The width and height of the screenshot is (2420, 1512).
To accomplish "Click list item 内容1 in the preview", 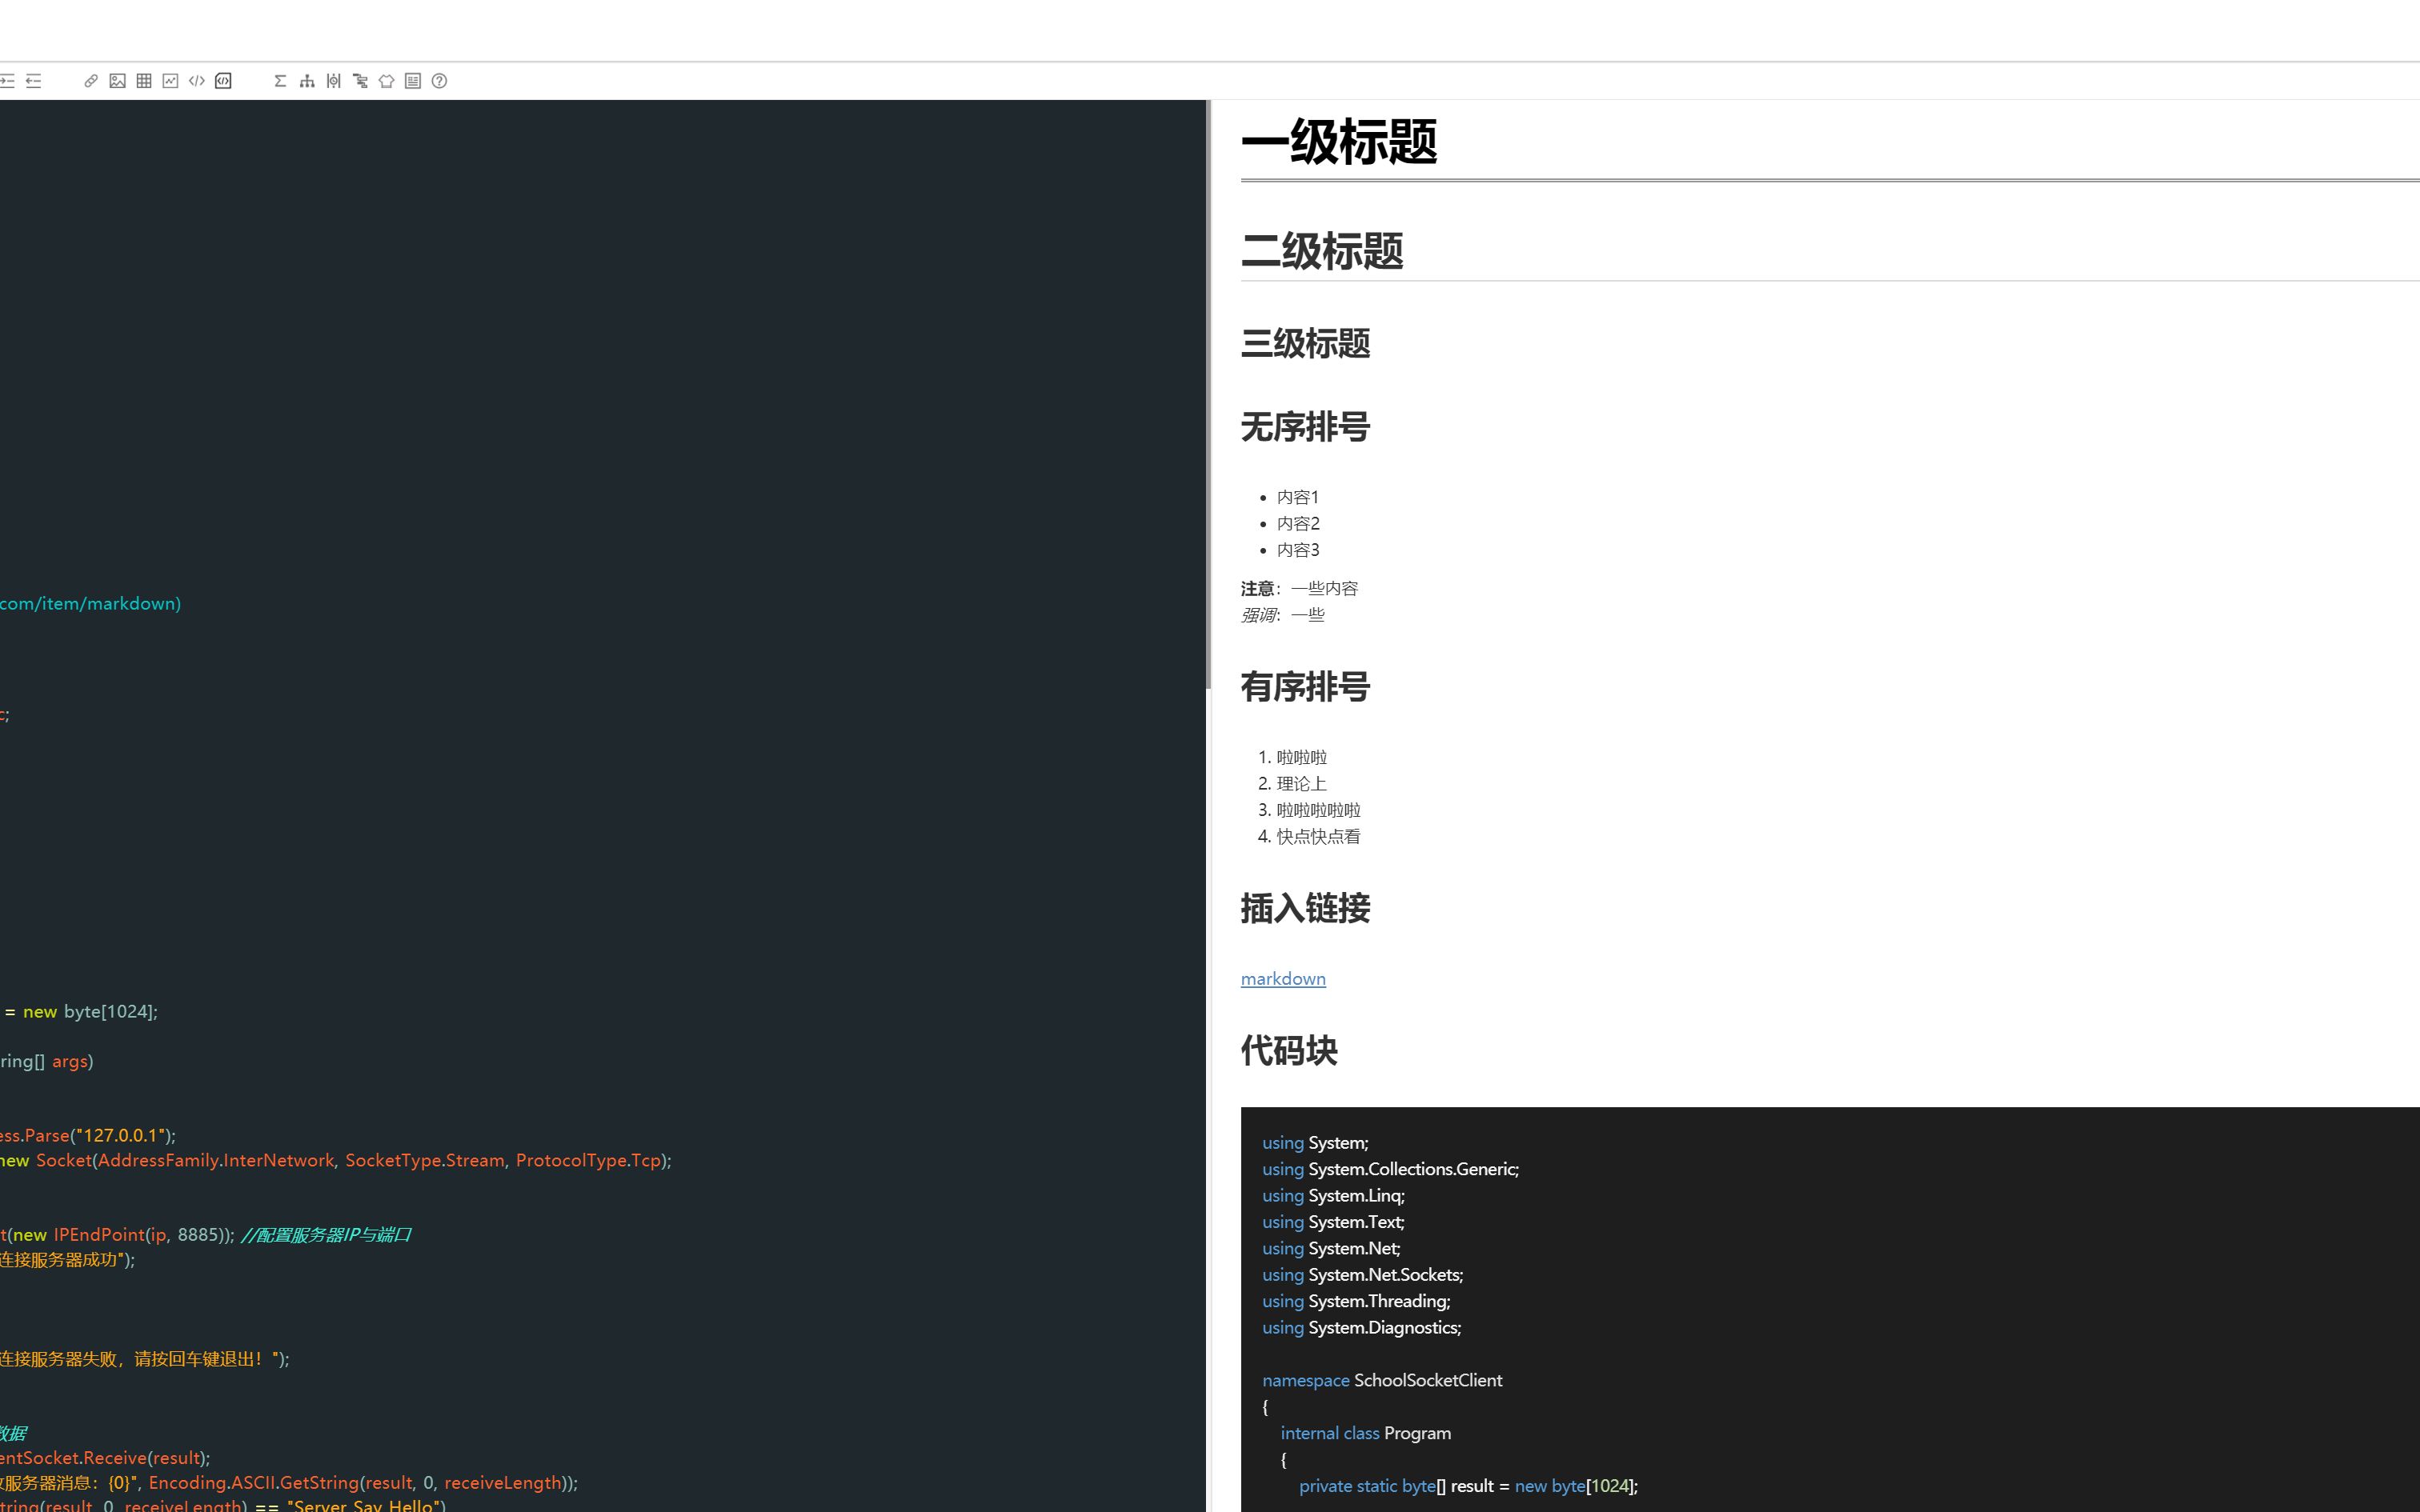I will (x=1298, y=497).
